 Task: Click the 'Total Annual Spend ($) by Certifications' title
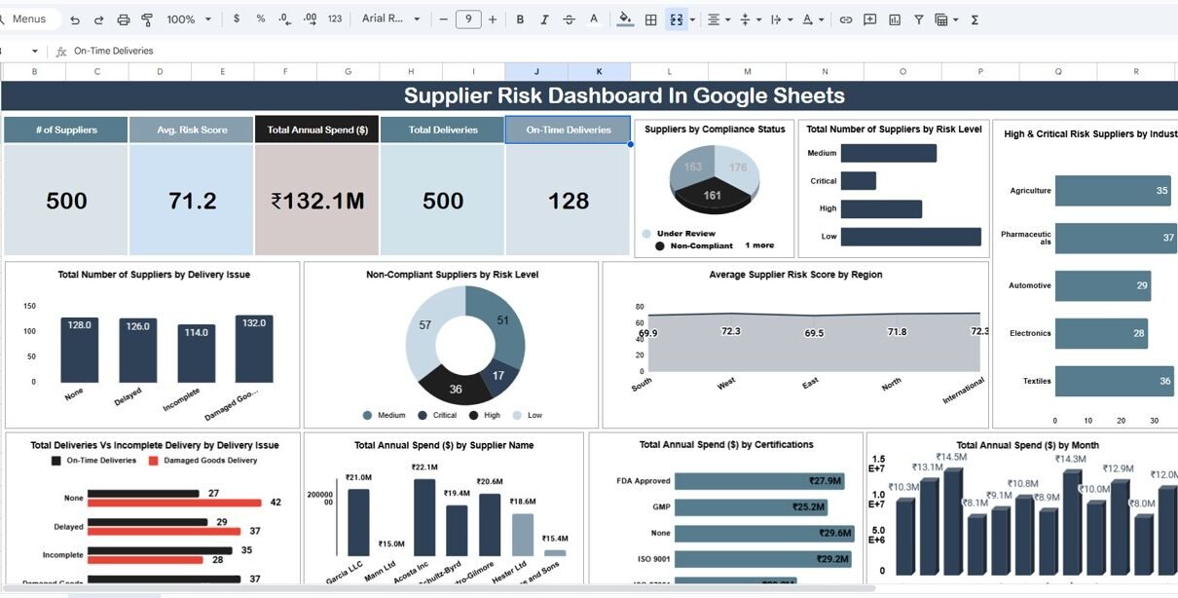coord(726,445)
